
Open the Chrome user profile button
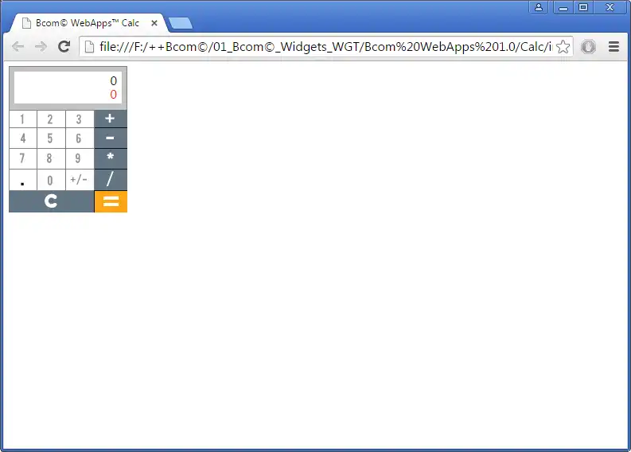click(x=539, y=7)
